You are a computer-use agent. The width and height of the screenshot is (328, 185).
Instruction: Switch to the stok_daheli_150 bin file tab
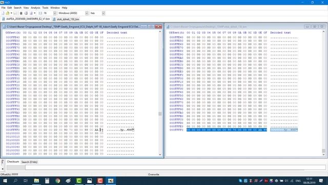click(66, 19)
